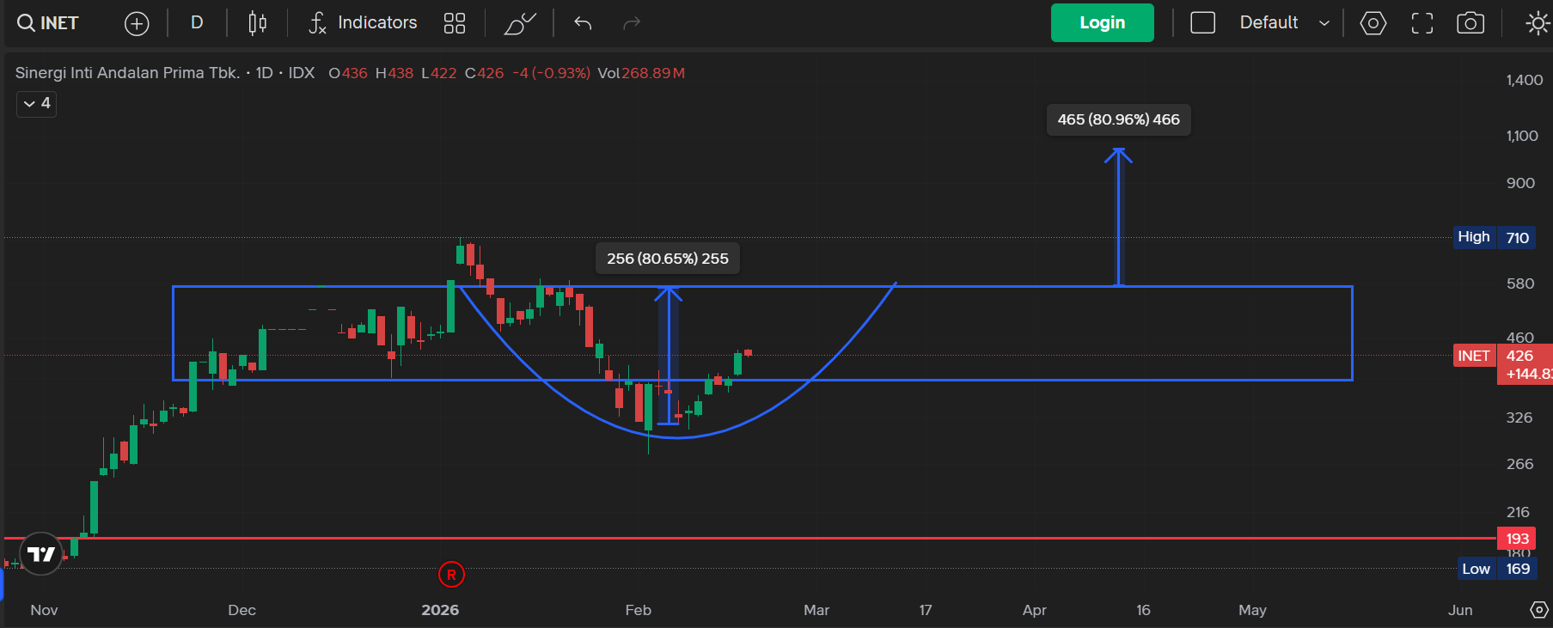Expand the Default layout dropdown
1553x628 pixels.
pyautogui.click(x=1285, y=23)
